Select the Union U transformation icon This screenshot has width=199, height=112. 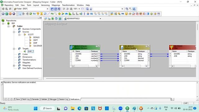pos(126,14)
